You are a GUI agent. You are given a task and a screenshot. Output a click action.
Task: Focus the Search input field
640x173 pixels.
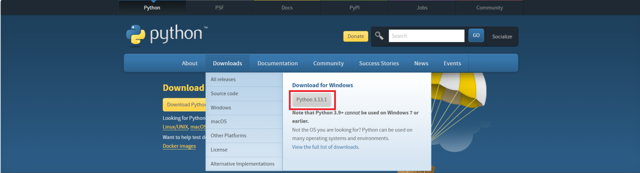pyautogui.click(x=426, y=36)
